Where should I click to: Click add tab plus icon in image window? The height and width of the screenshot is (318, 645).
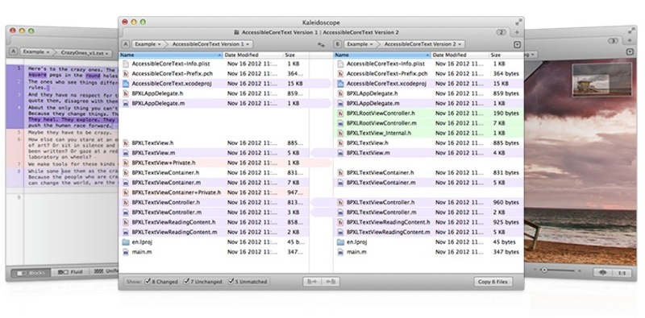(x=630, y=40)
